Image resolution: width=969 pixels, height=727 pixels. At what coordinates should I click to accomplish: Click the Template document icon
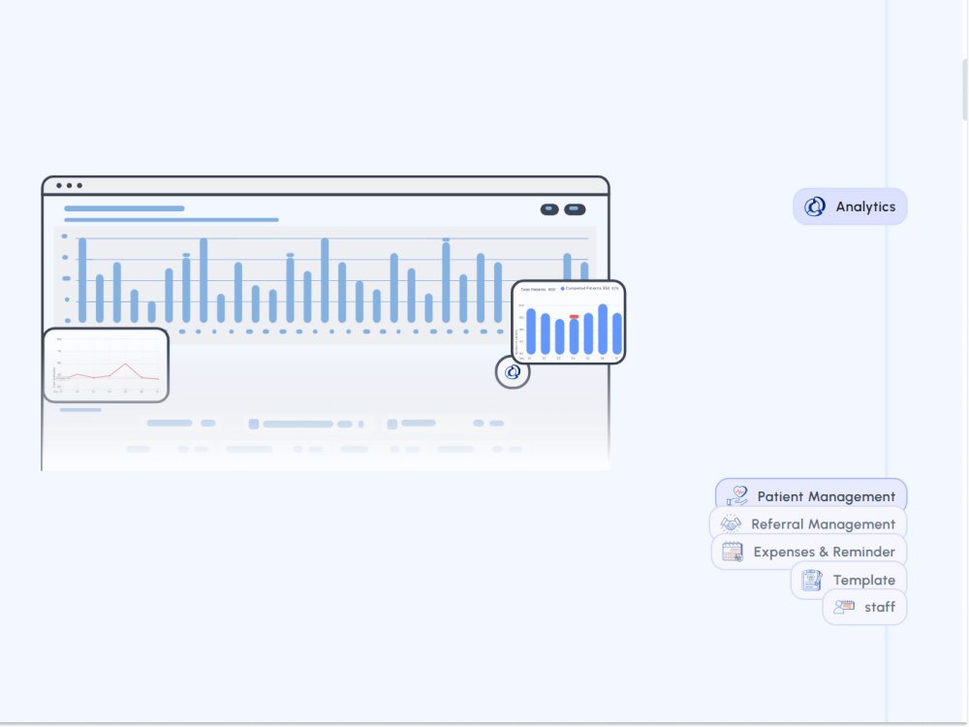pyautogui.click(x=812, y=580)
